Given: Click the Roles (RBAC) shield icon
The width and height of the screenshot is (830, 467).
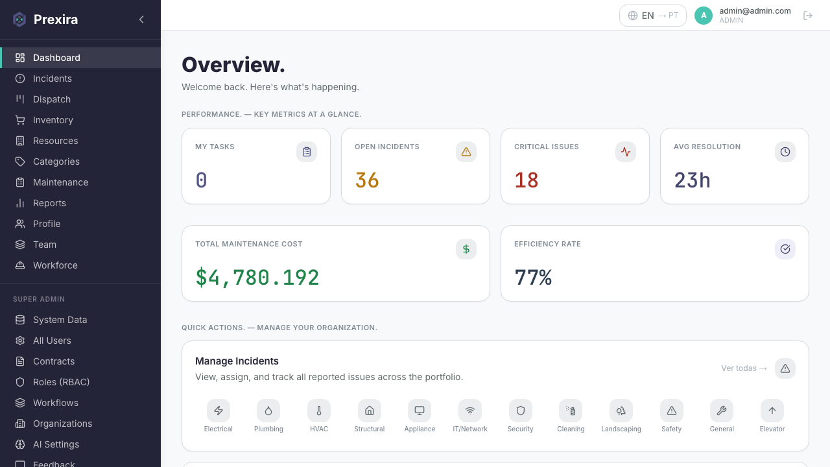Looking at the screenshot, I should point(20,382).
